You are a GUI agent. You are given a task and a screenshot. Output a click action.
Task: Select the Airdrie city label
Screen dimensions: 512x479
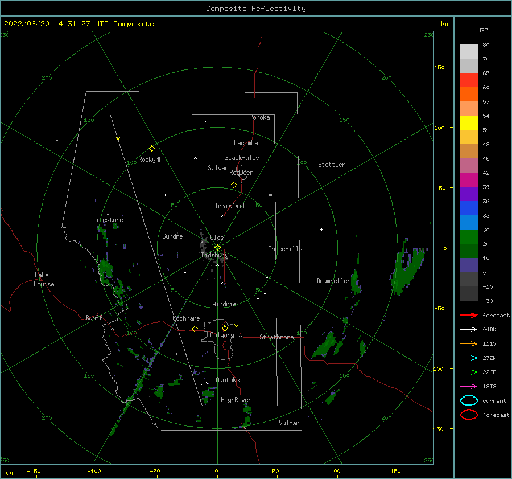(x=224, y=304)
